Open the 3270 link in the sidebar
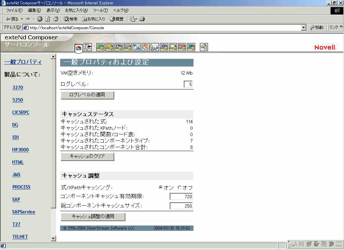 coord(18,87)
